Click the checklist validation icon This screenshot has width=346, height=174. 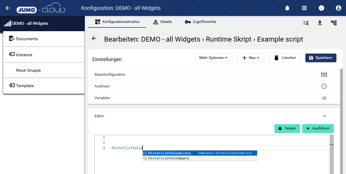tap(306, 23)
